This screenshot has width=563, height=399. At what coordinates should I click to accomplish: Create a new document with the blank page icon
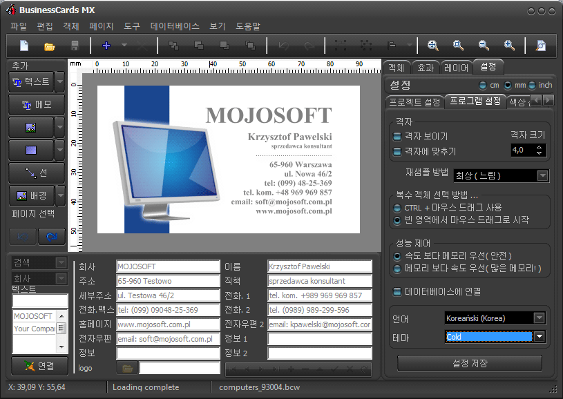click(24, 46)
